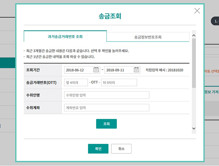The width and height of the screenshot is (219, 166).
Task: Click the scrollbar down arrow
Action: tap(193, 128)
